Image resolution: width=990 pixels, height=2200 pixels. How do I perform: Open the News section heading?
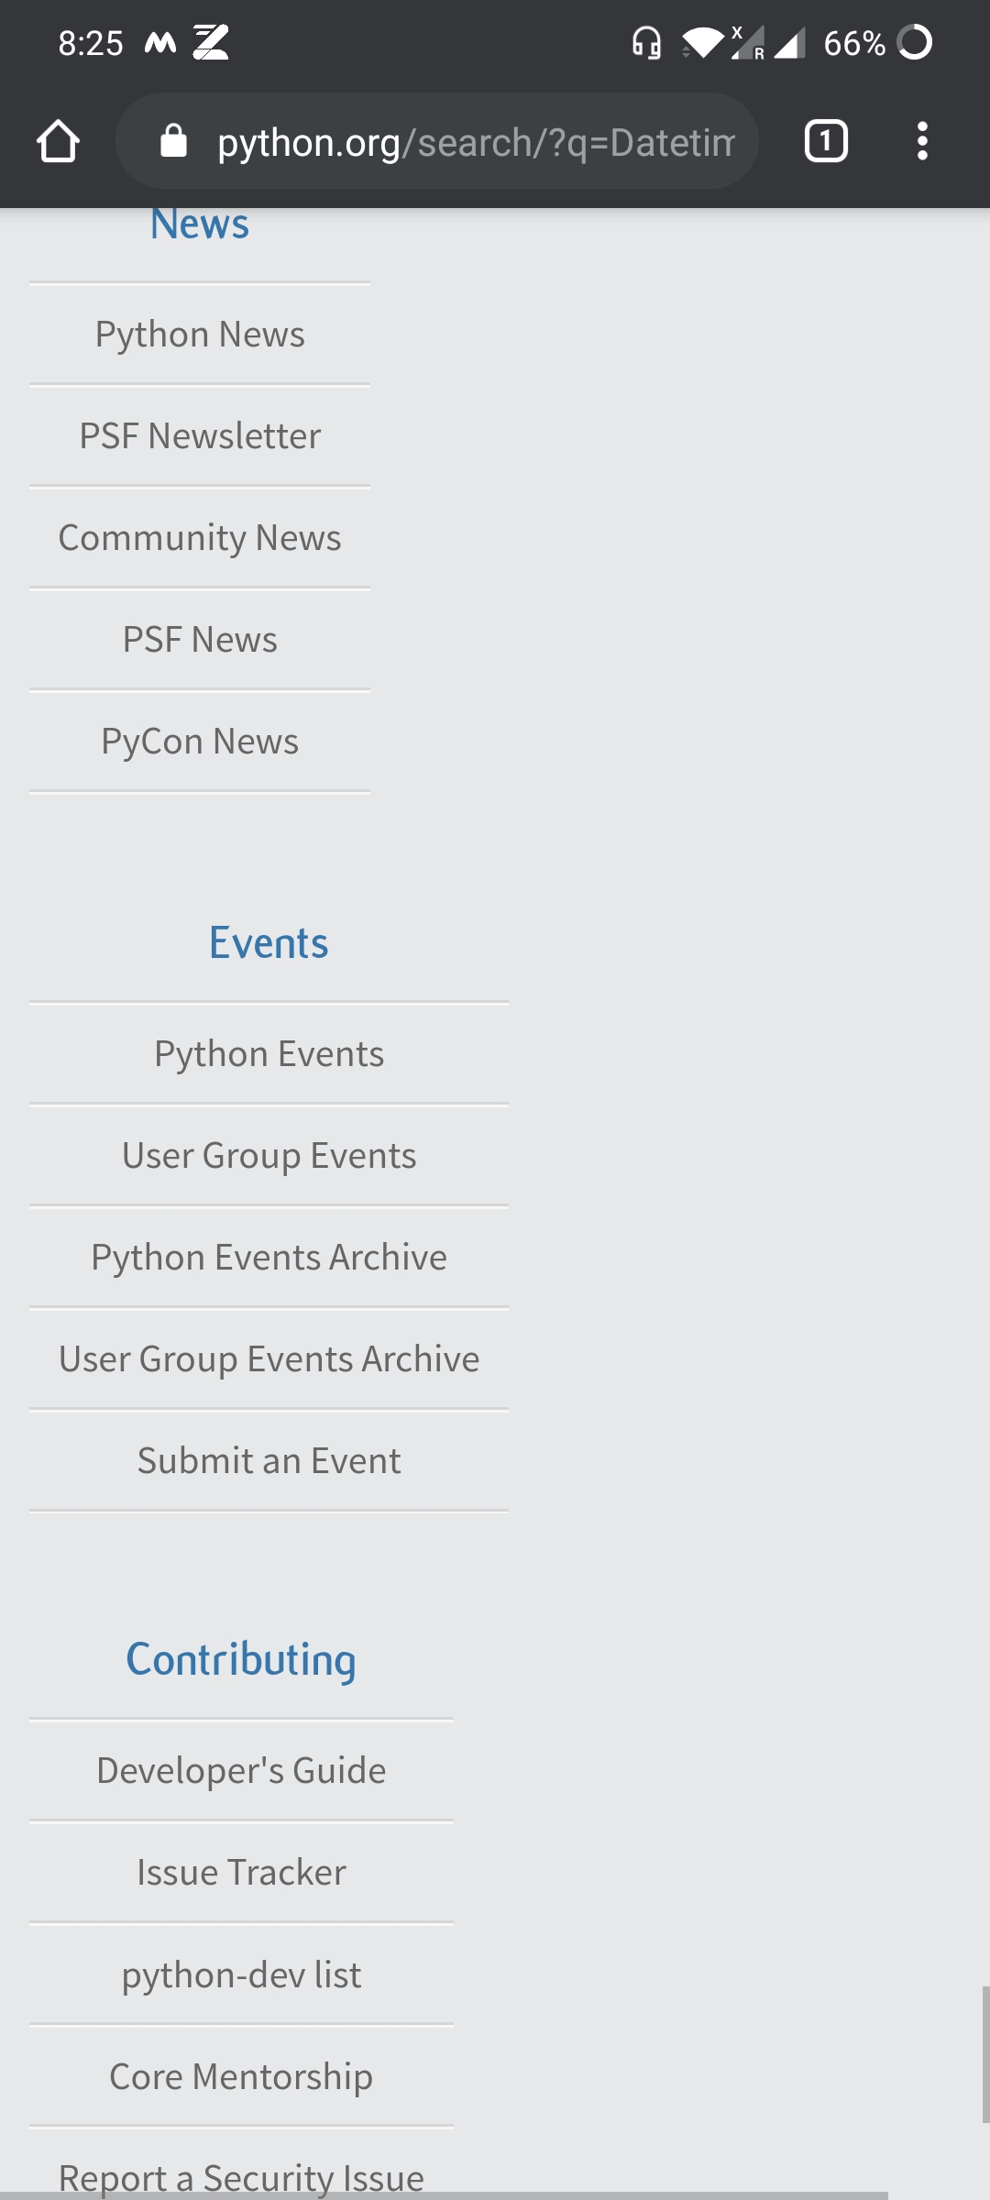coord(200,224)
